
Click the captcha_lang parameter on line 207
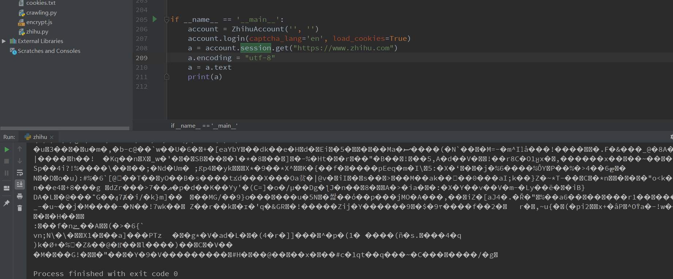click(x=275, y=38)
